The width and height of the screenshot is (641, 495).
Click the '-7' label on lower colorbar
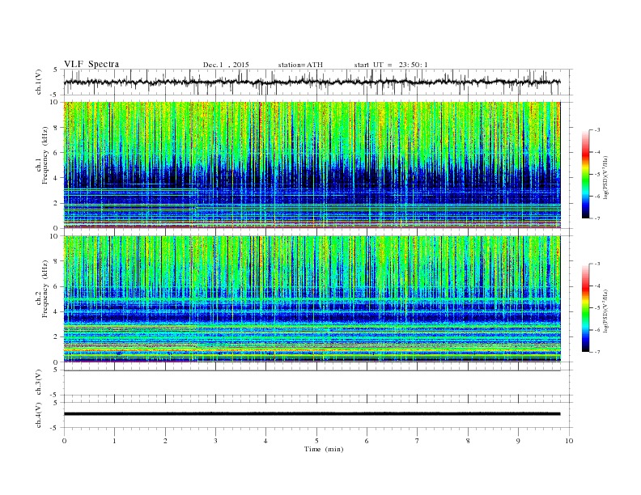[597, 352]
